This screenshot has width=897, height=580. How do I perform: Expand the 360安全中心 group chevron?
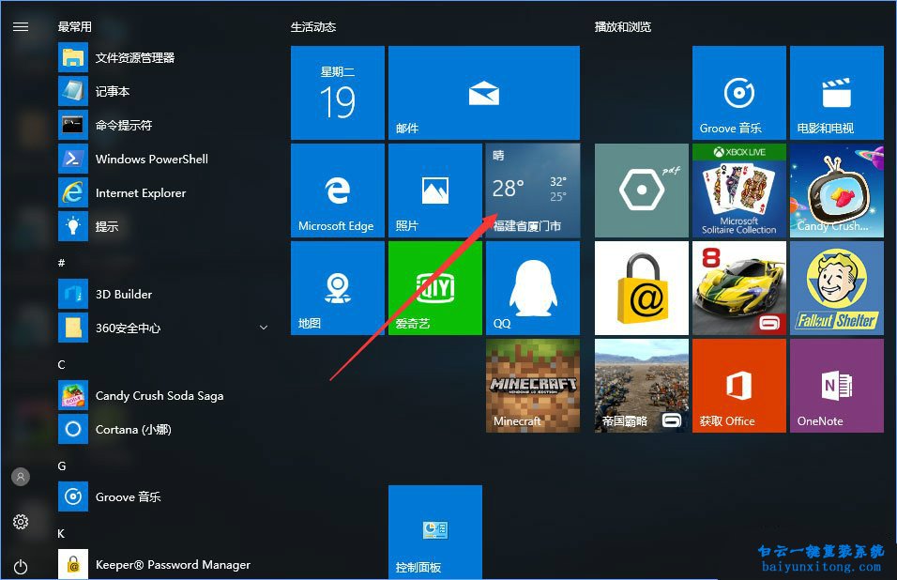[x=264, y=328]
